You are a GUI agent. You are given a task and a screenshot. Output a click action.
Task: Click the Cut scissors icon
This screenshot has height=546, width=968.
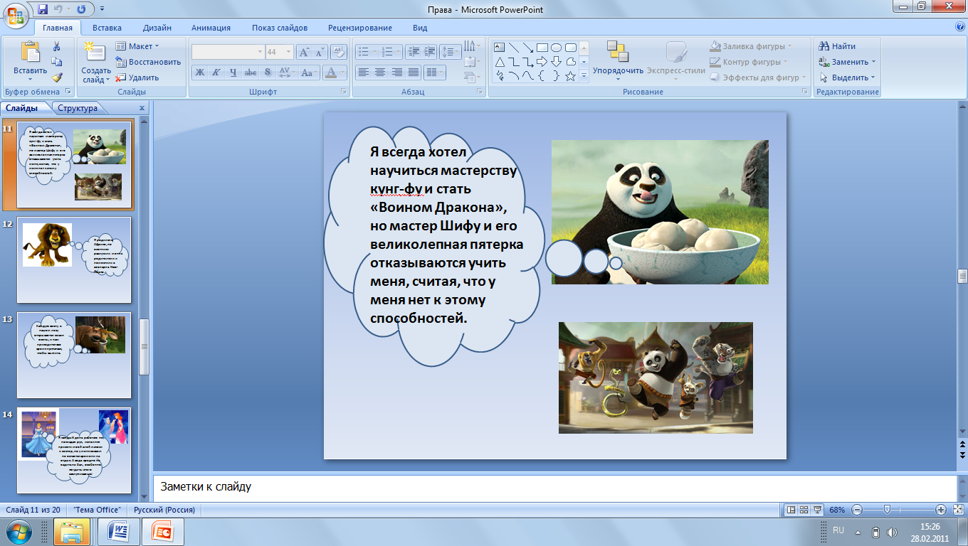(57, 47)
